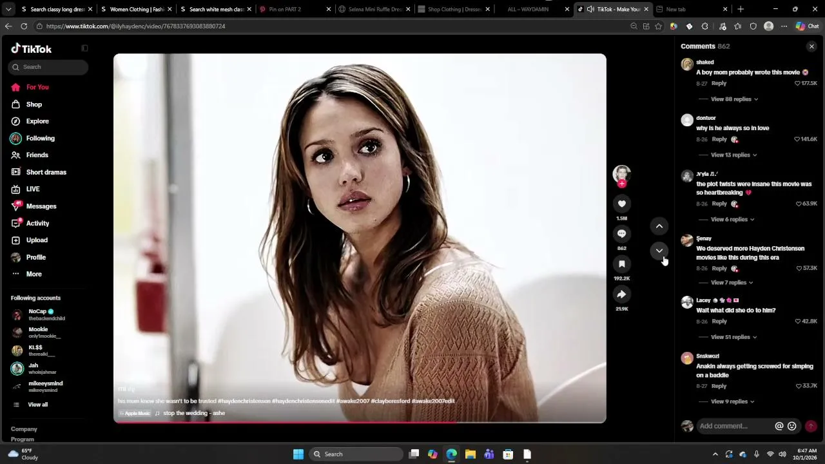Open File Explorer from the taskbar
Viewport: 825px width, 464px height.
[471, 454]
